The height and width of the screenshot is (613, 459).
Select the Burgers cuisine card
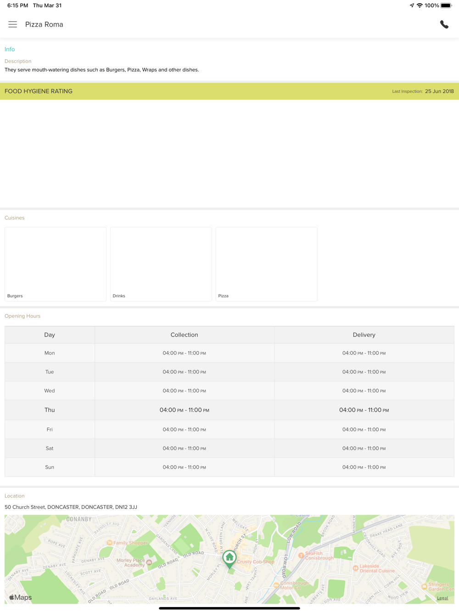click(56, 264)
